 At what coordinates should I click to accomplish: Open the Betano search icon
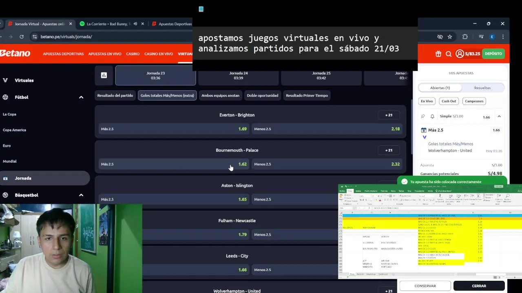point(449,54)
